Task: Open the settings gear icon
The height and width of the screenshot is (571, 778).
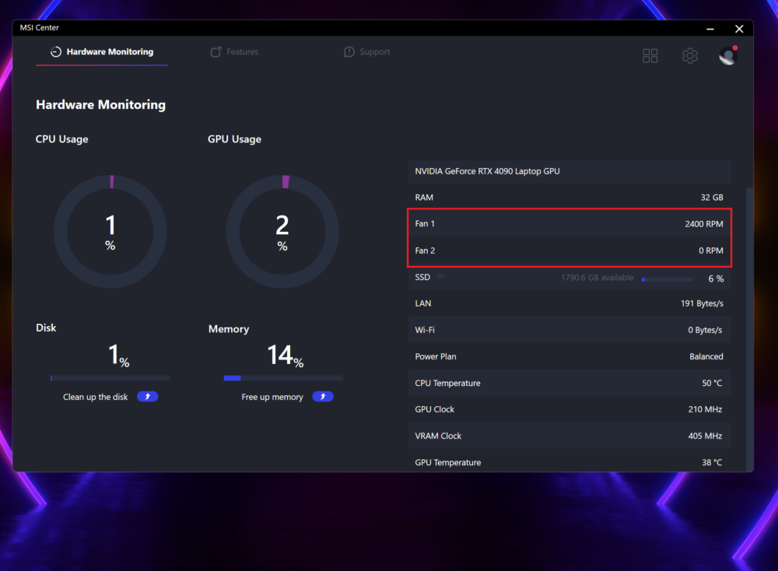Action: click(689, 56)
